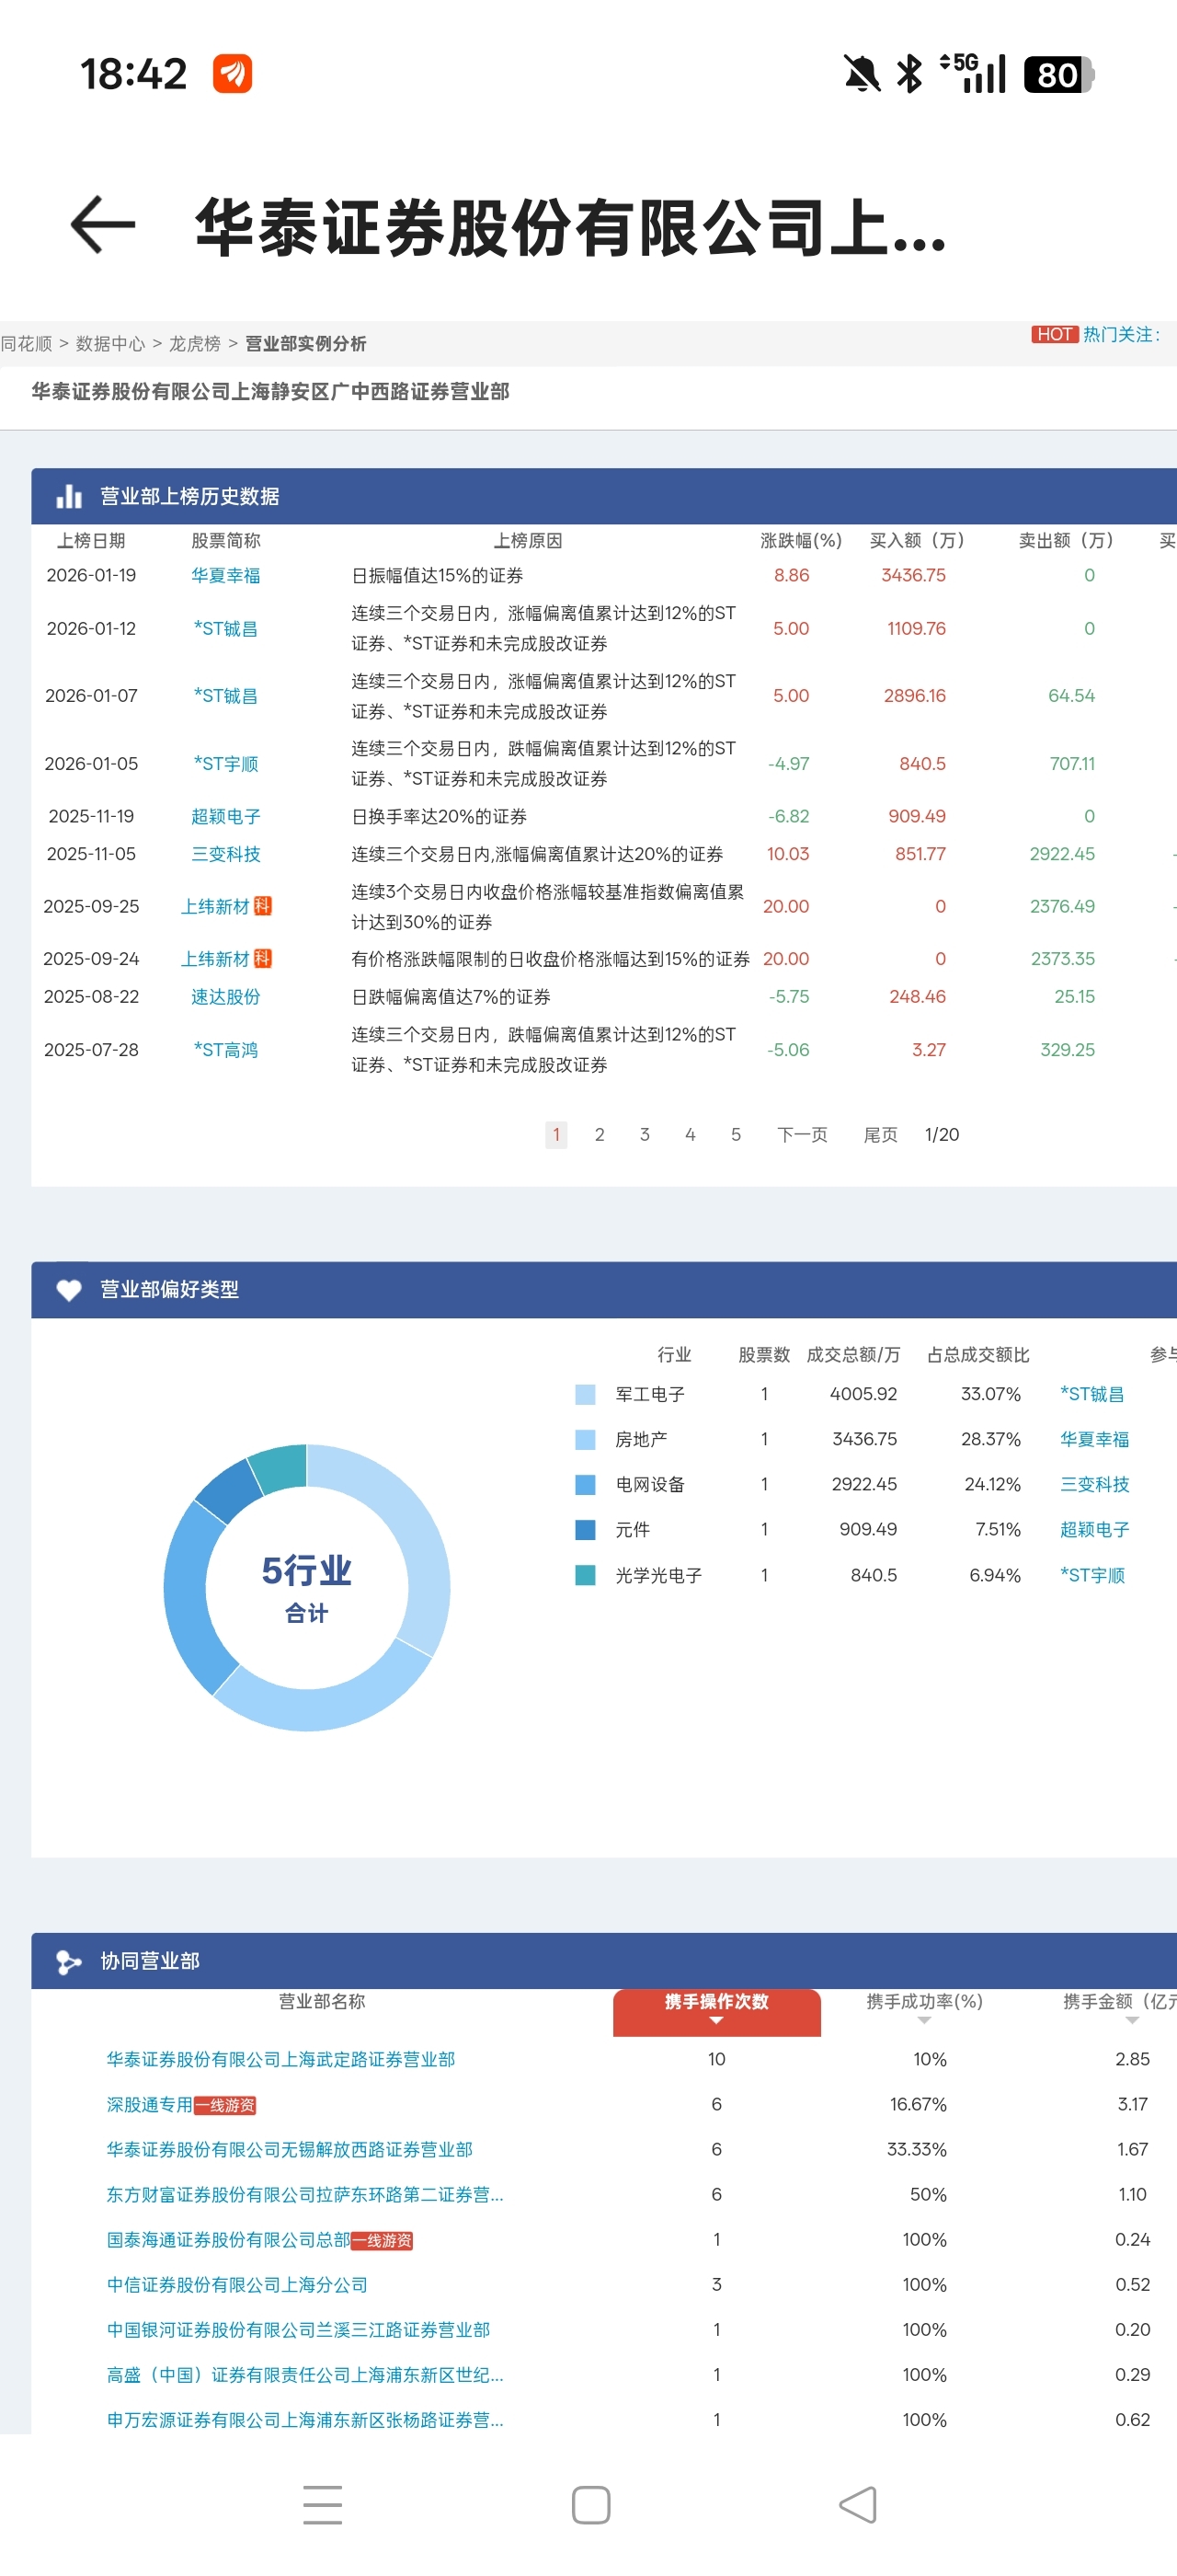Go to page 2 of history data

click(x=600, y=1134)
